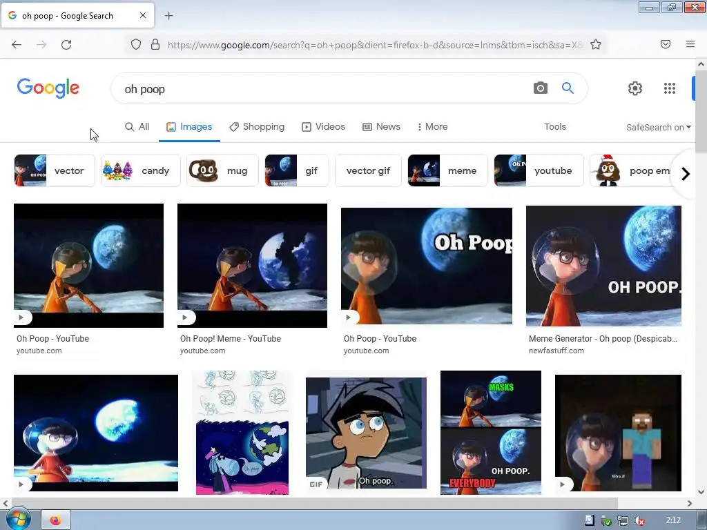Open the Firefox hamburger menu

(x=690, y=44)
